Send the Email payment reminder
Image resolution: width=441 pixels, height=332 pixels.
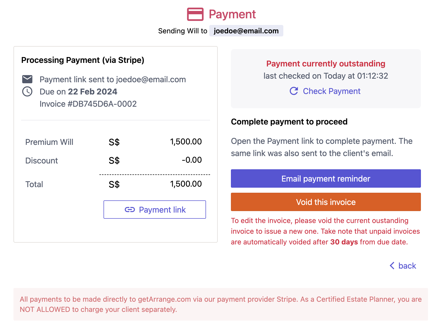[x=326, y=178]
